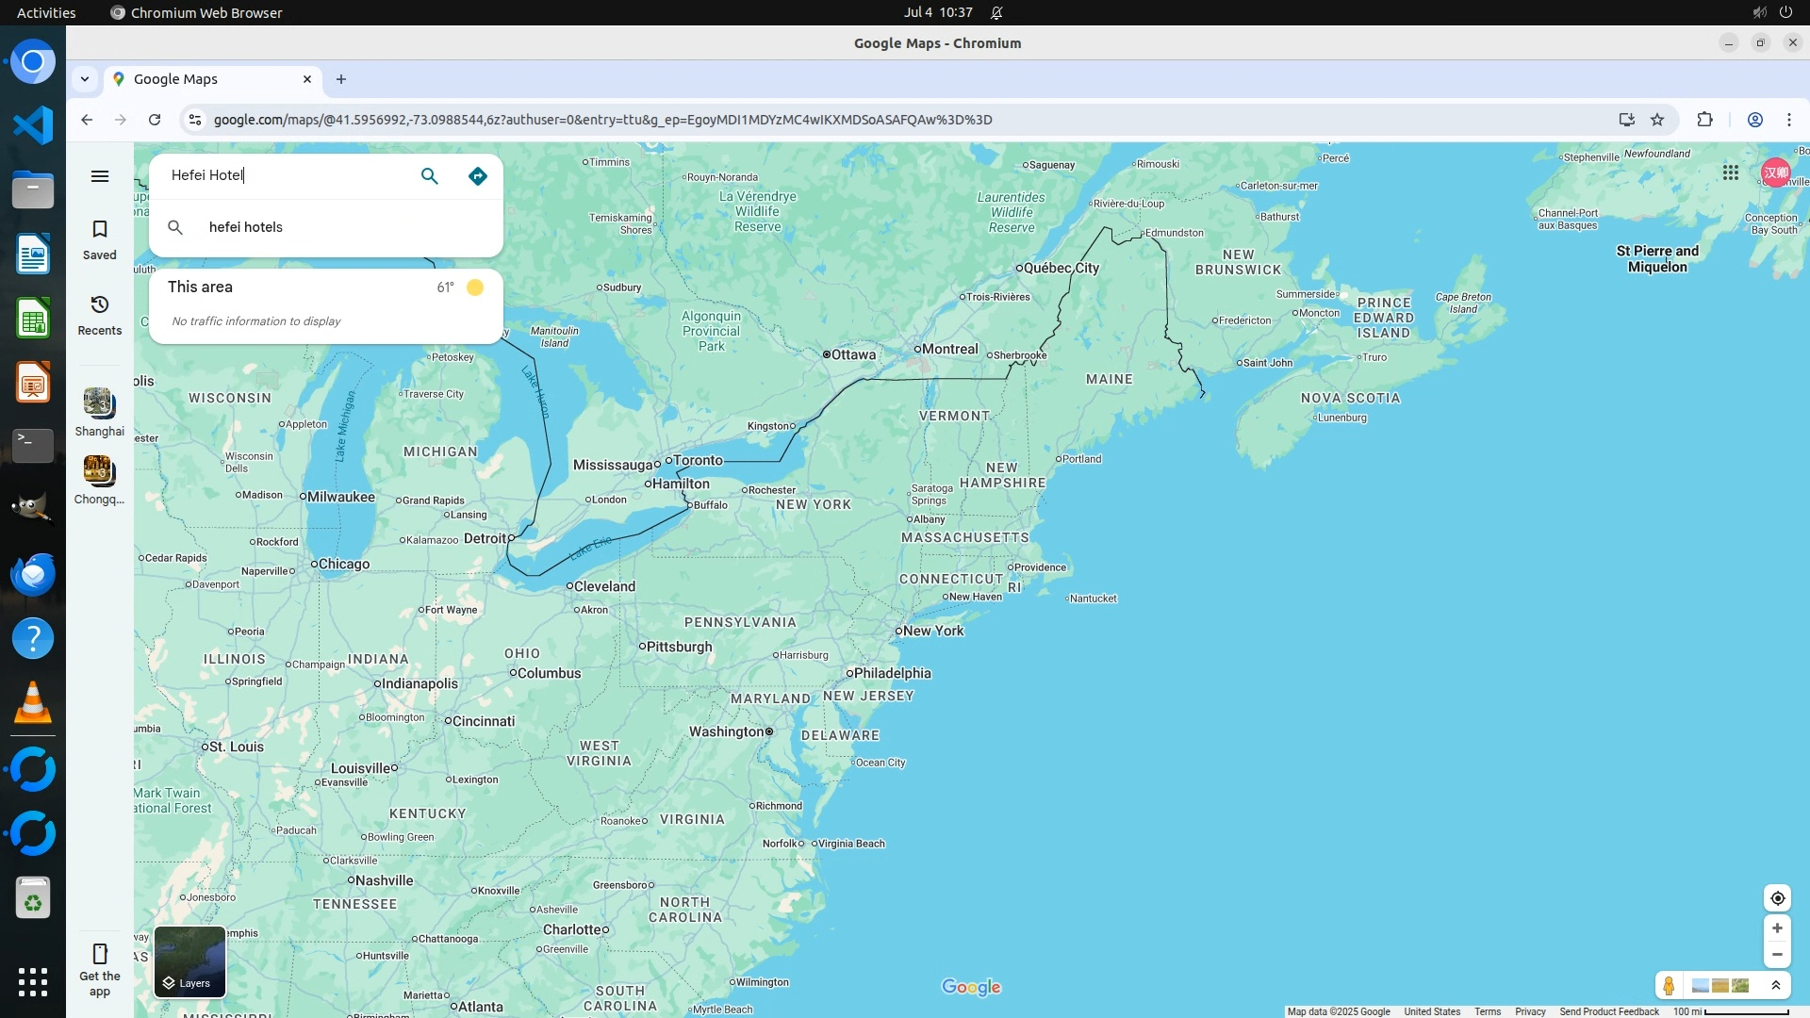
Task: Zoom in the map with plus button
Action: [x=1777, y=928]
